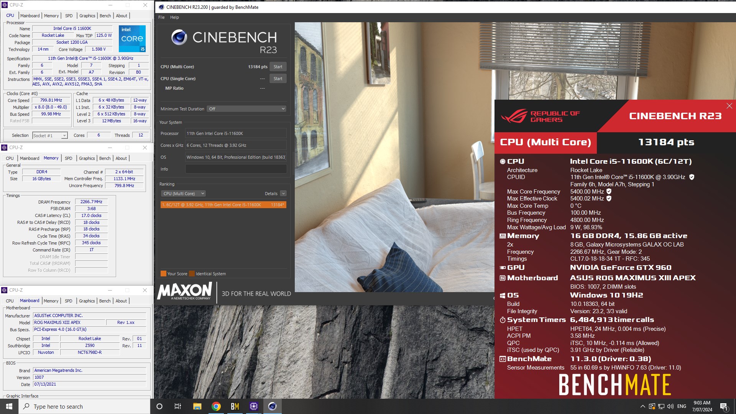Open the File menu in Cinebench
This screenshot has width=736, height=414.
pyautogui.click(x=161, y=17)
